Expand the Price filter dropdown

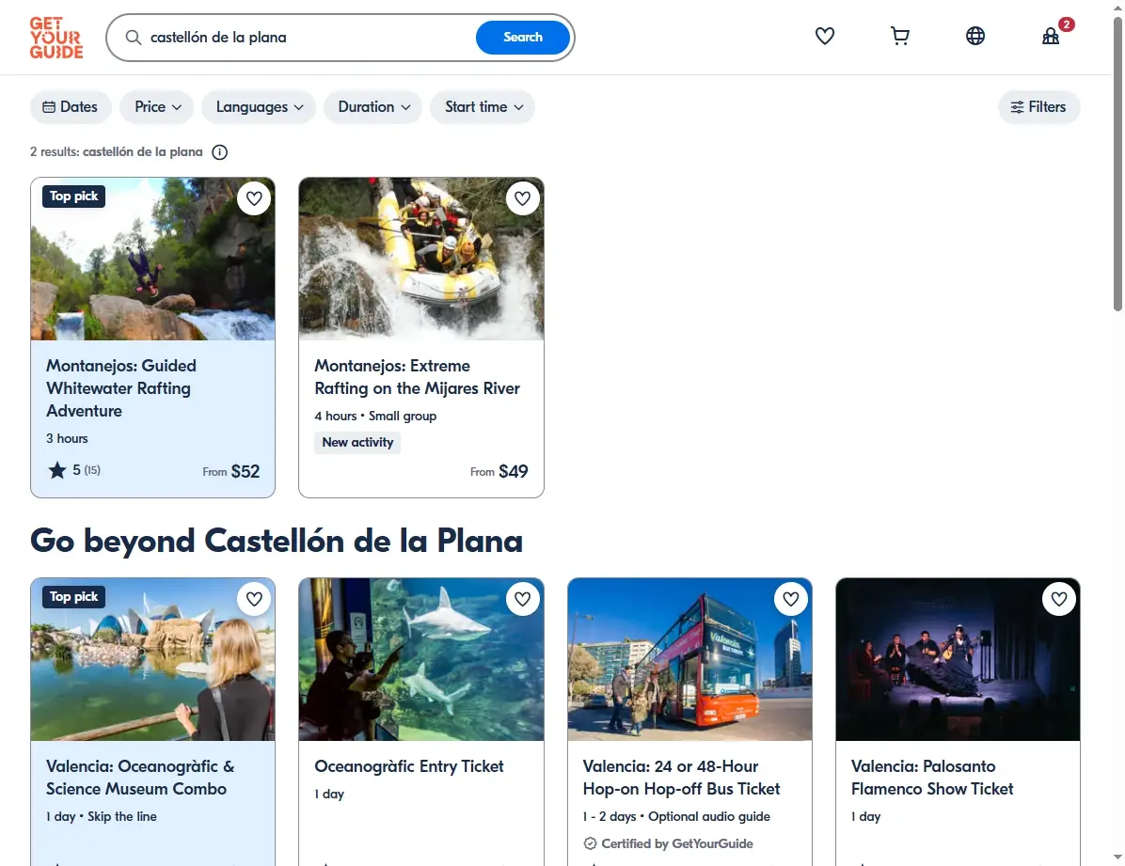click(x=157, y=107)
